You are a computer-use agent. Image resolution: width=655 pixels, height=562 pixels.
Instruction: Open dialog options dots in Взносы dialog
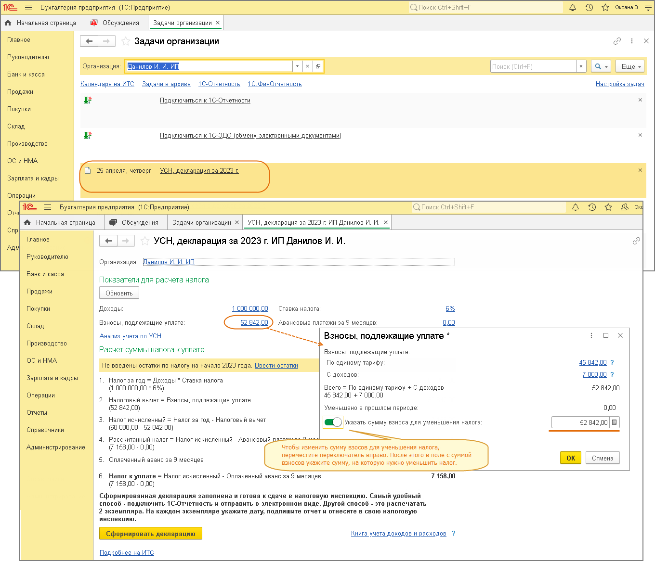591,335
